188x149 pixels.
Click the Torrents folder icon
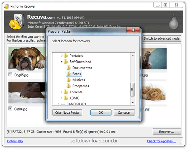[66, 92]
